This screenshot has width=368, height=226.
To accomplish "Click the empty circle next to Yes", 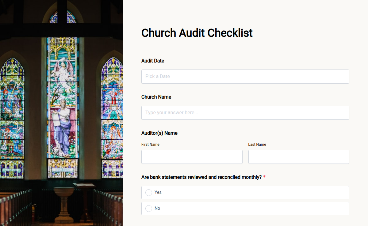I will tap(149, 193).
